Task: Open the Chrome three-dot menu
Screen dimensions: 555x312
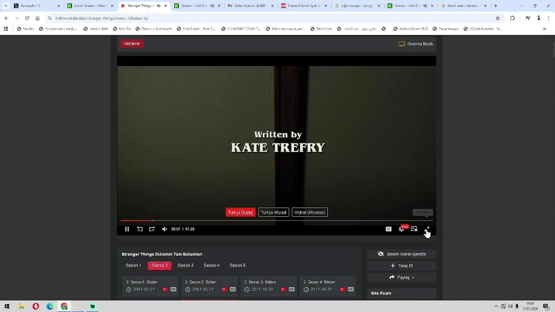Action: point(549,18)
